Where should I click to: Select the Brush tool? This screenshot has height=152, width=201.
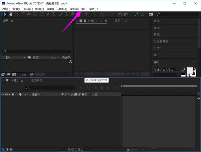(x=61, y=14)
